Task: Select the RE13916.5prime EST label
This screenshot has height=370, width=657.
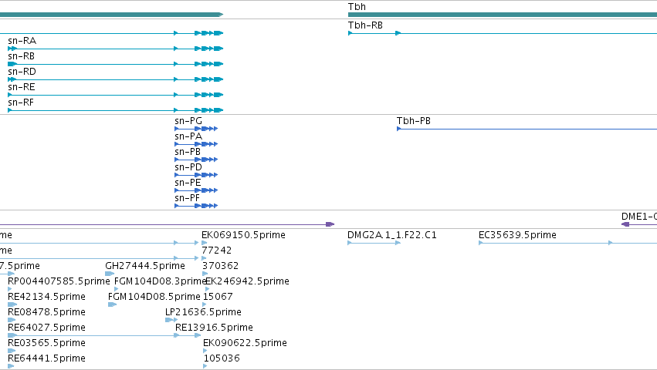Action: click(x=214, y=328)
